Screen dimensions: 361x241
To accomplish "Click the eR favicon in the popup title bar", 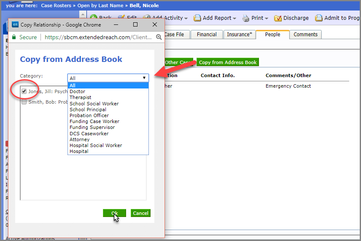I will [x=15, y=24].
